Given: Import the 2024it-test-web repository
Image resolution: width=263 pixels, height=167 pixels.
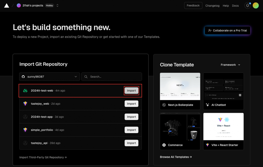Looking at the screenshot, I should tap(131, 91).
